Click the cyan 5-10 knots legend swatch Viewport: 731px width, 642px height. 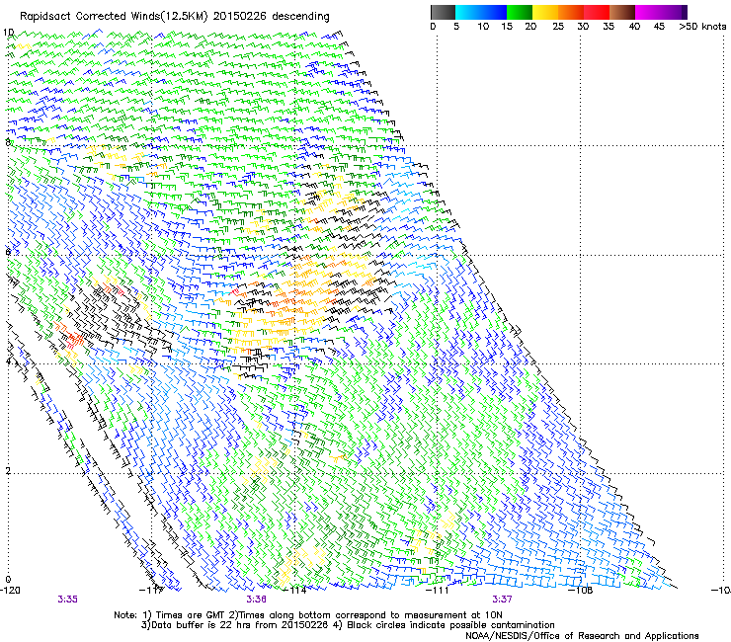pyautogui.click(x=468, y=12)
